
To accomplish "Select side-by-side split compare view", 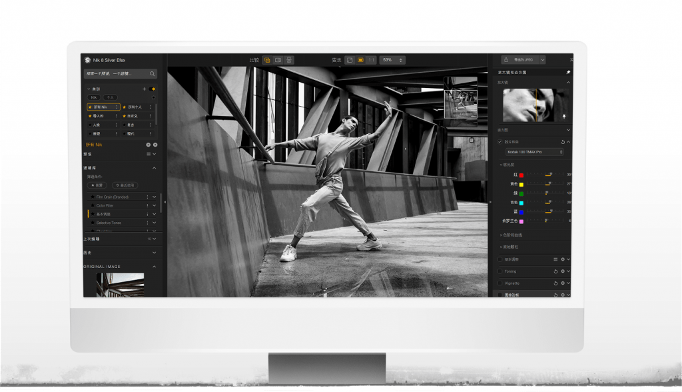I will click(x=278, y=60).
